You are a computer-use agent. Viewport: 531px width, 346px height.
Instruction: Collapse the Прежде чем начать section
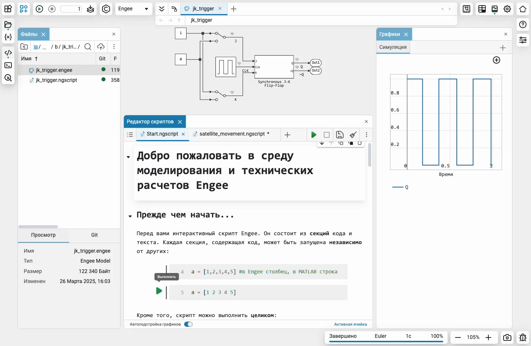pos(130,216)
